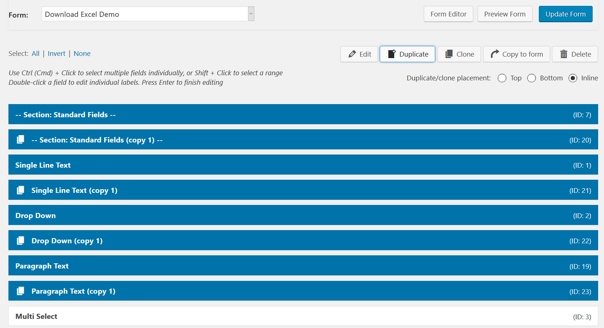Click the pencil icon on the Edit button
This screenshot has width=604, height=328.
(x=352, y=54)
